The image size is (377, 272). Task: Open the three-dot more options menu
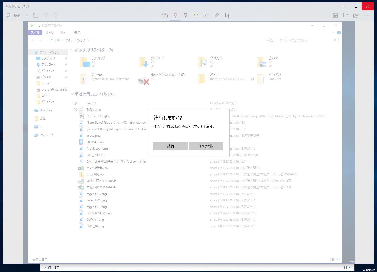click(x=367, y=16)
